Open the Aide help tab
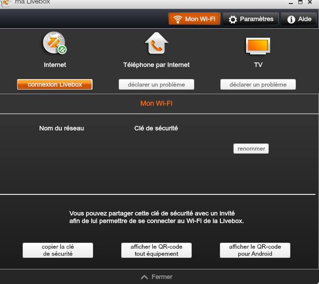Screen dimensions: 319x284 coord(299,19)
